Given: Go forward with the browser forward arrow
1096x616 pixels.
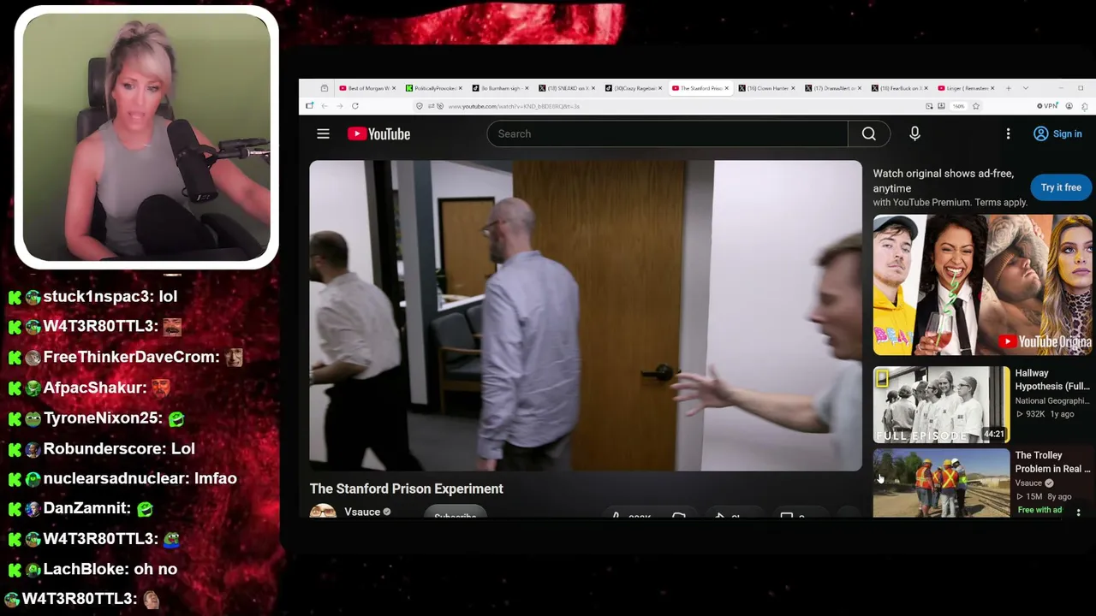Looking at the screenshot, I should [339, 106].
